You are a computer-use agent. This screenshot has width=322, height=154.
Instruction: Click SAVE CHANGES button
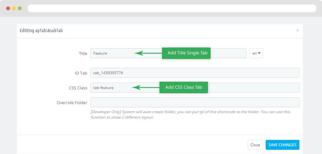coord(282,145)
